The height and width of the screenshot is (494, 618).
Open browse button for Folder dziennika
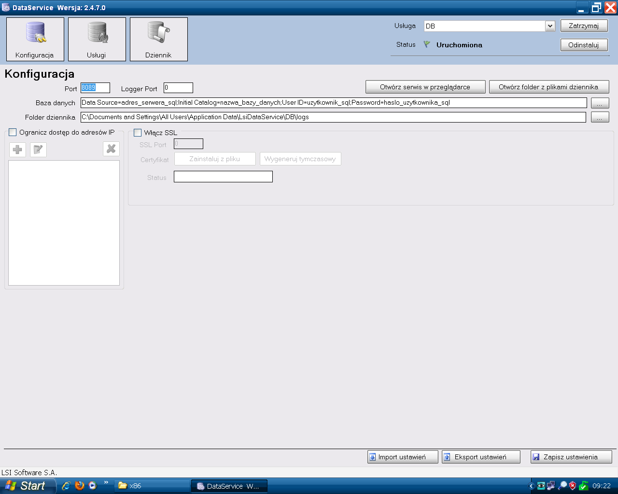(x=600, y=117)
